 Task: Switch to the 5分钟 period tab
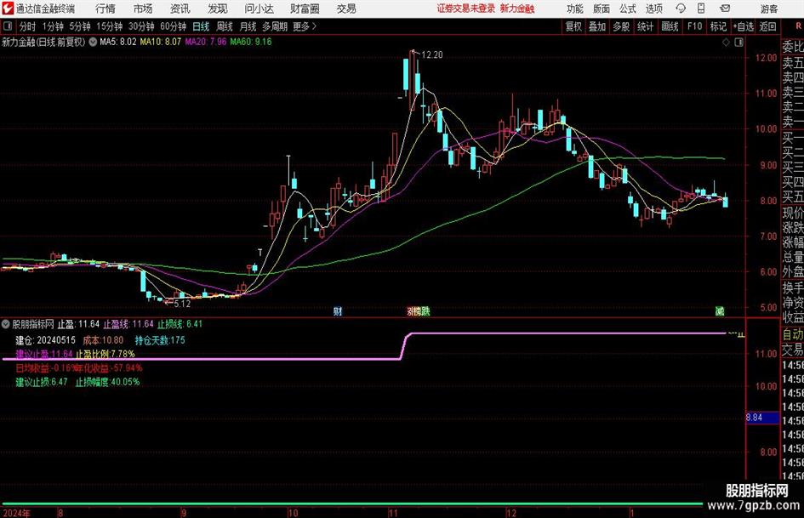click(80, 26)
